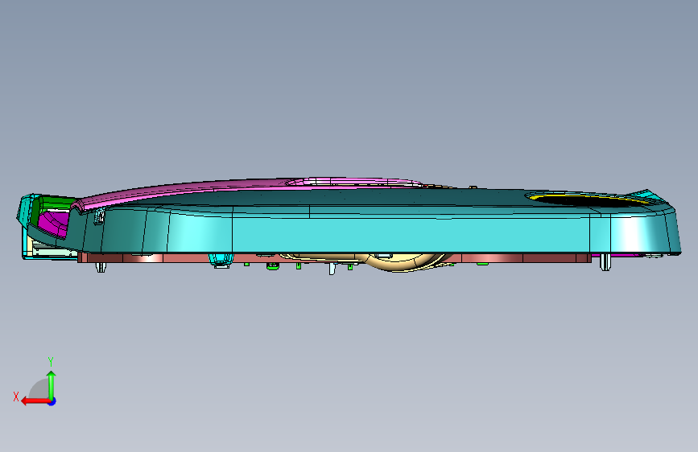Select the magenta insert at the model's left end
The width and height of the screenshot is (698, 452).
click(52, 223)
